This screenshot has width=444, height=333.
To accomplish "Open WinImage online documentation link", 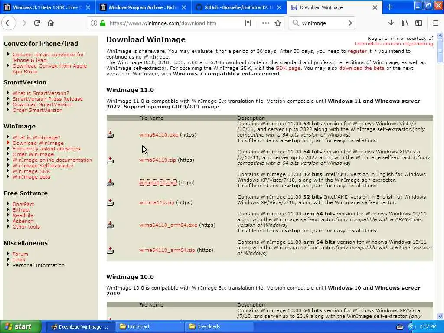I will tap(52, 160).
